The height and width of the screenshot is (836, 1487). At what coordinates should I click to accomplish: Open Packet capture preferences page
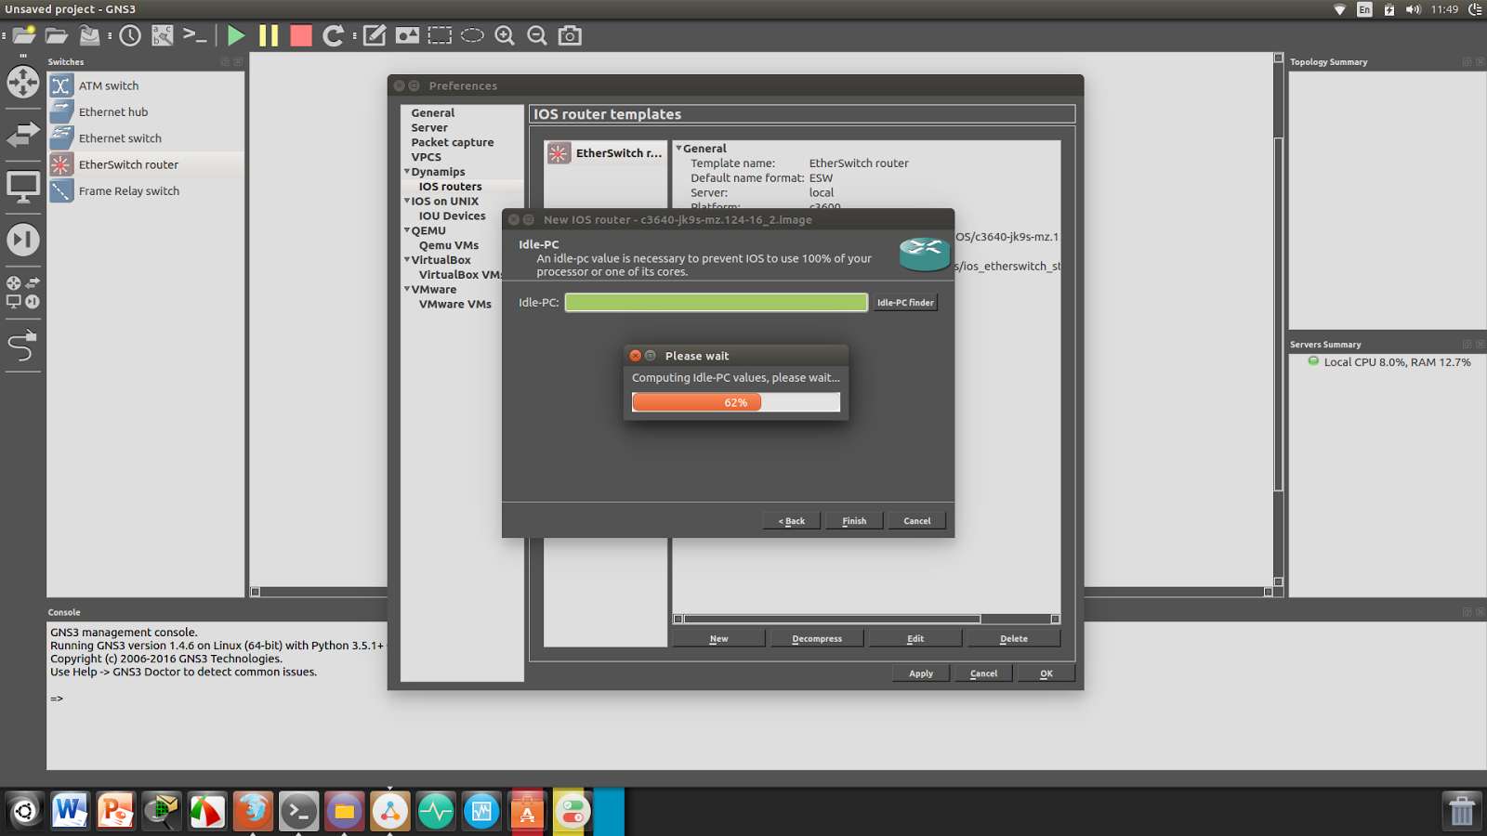(x=453, y=142)
